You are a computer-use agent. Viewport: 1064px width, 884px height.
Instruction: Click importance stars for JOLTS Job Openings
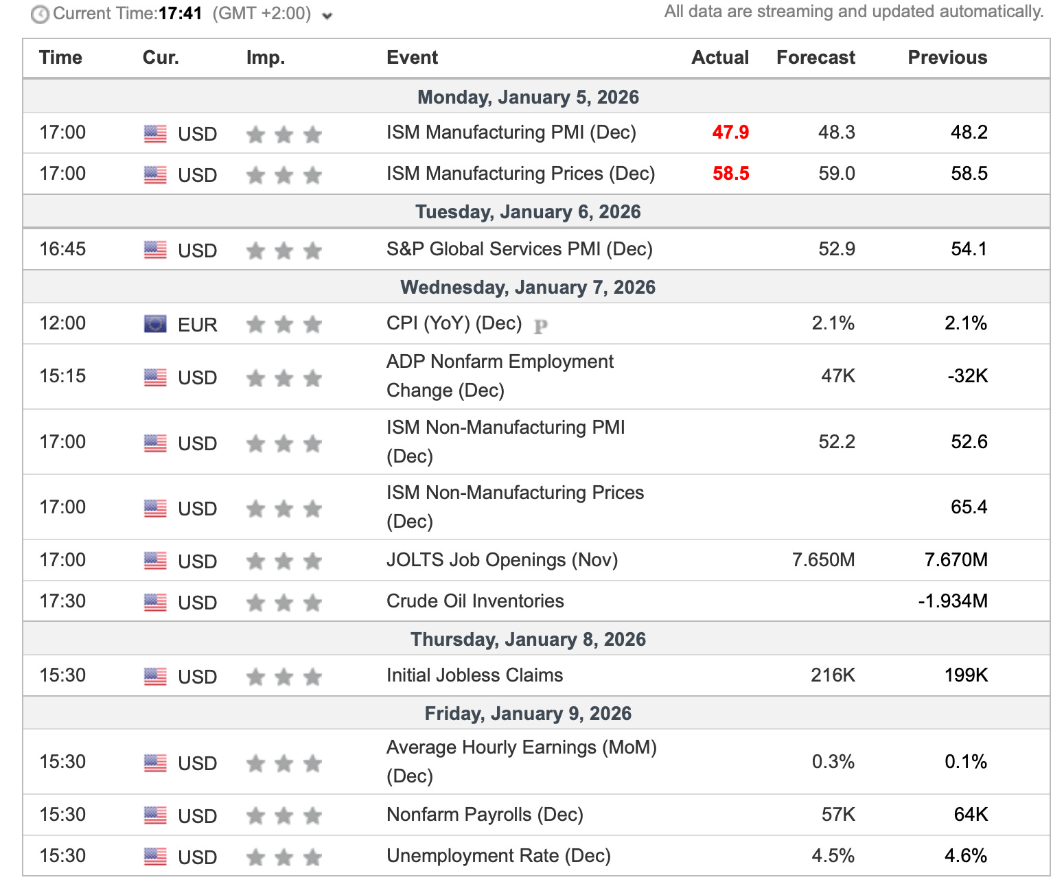click(284, 561)
